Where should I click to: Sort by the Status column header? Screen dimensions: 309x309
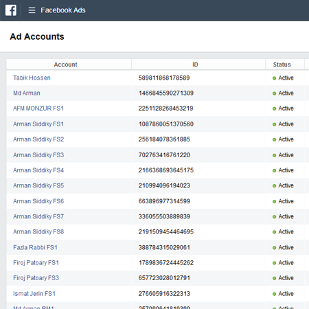pos(282,65)
